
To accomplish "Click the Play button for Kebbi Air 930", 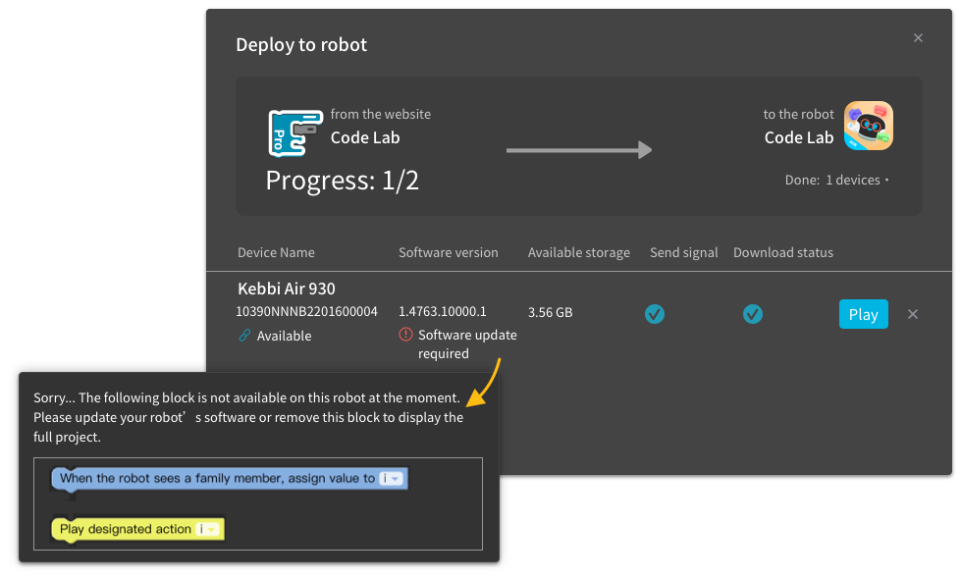I will coord(863,314).
